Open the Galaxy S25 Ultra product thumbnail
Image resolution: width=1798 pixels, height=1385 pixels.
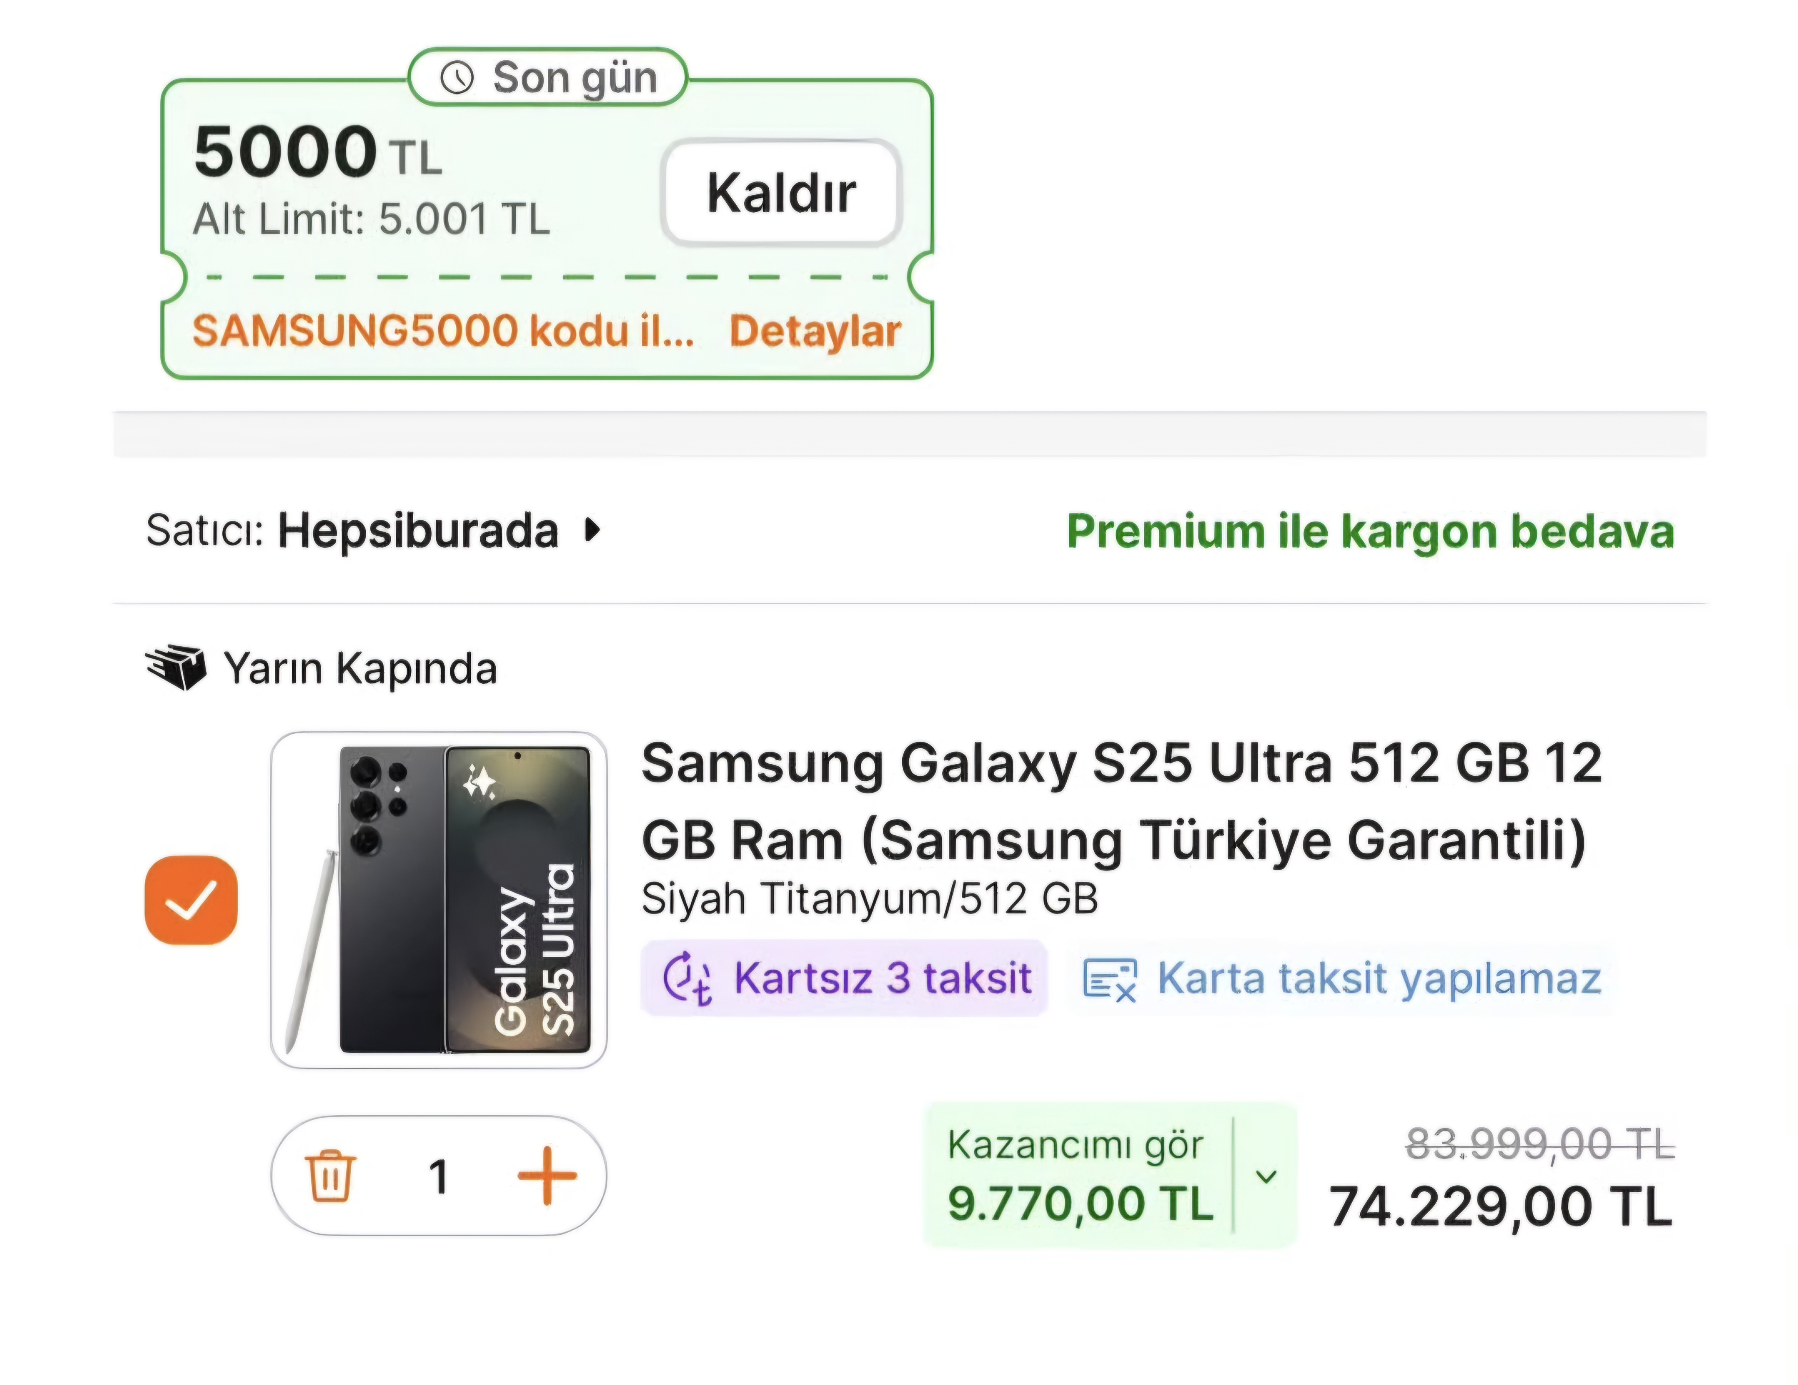439,900
